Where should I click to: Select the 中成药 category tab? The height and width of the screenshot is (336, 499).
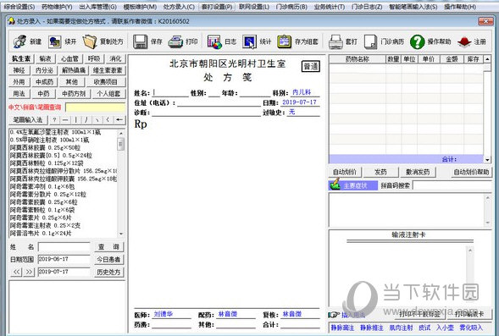45,82
